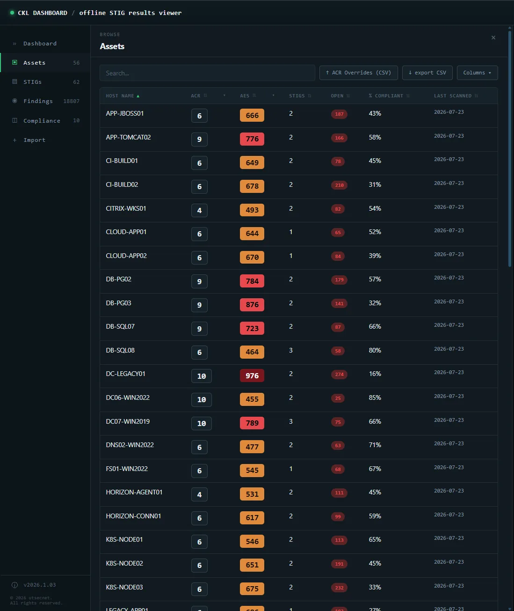This screenshot has width=514, height=611.
Task: Click ACR badge 6 for APP-JBOSS01
Action: (x=199, y=116)
